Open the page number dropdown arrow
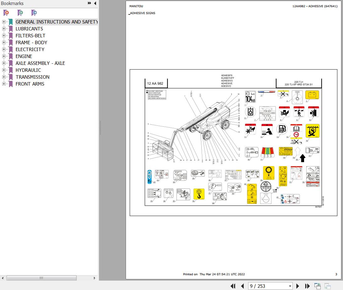The height and width of the screenshot is (290, 343). (x=290, y=286)
